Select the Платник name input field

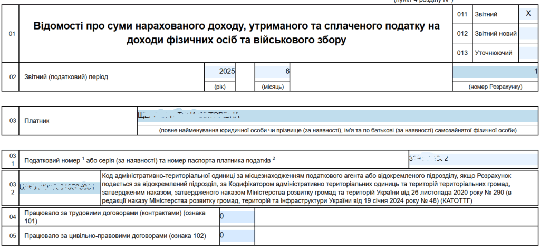pyautogui.click(x=337, y=116)
